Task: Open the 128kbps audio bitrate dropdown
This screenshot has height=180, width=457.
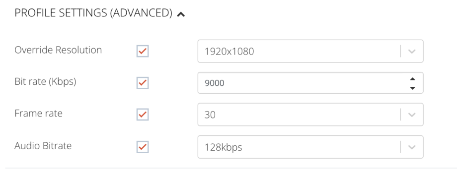Action: pos(310,147)
